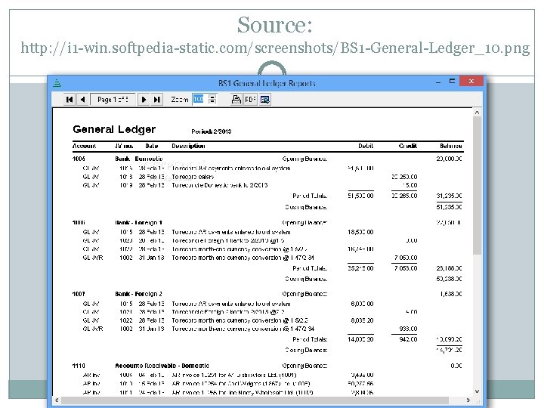544x408 pixels.
Task: Click the horizontal scrollbar right arrow
Action: coord(468,400)
